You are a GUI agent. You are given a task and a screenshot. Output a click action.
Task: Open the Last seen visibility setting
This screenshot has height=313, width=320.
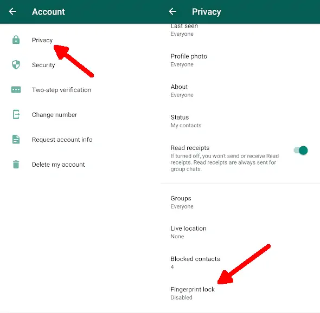click(x=240, y=30)
